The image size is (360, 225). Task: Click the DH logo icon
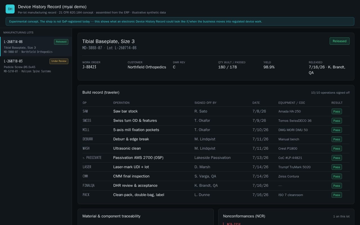tap(10, 9)
